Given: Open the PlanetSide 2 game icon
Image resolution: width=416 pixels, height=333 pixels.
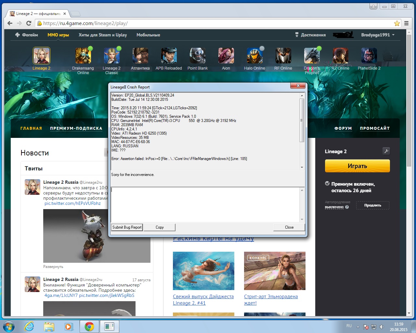Looking at the screenshot, I should click(369, 56).
